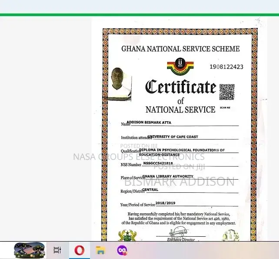Screen dimensions: 279x259
Task: Click 'UNIVERSITY OF CAPE COAST' text
Action: point(173,137)
